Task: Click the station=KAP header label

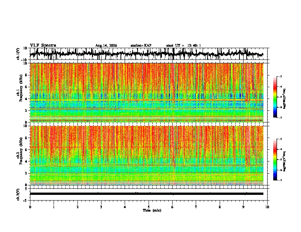Action: pyautogui.click(x=141, y=45)
